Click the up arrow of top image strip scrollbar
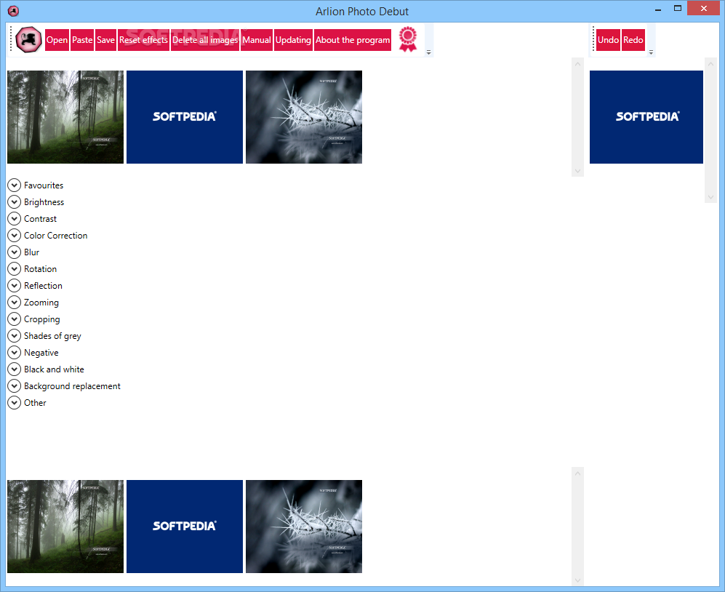Image resolution: width=725 pixels, height=592 pixels. [577, 64]
